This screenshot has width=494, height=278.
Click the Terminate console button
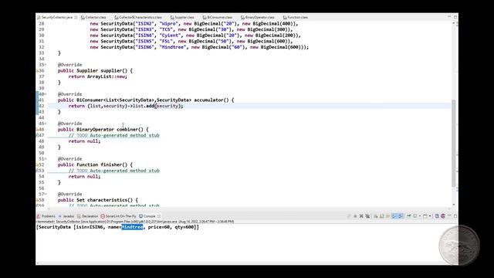point(355,216)
